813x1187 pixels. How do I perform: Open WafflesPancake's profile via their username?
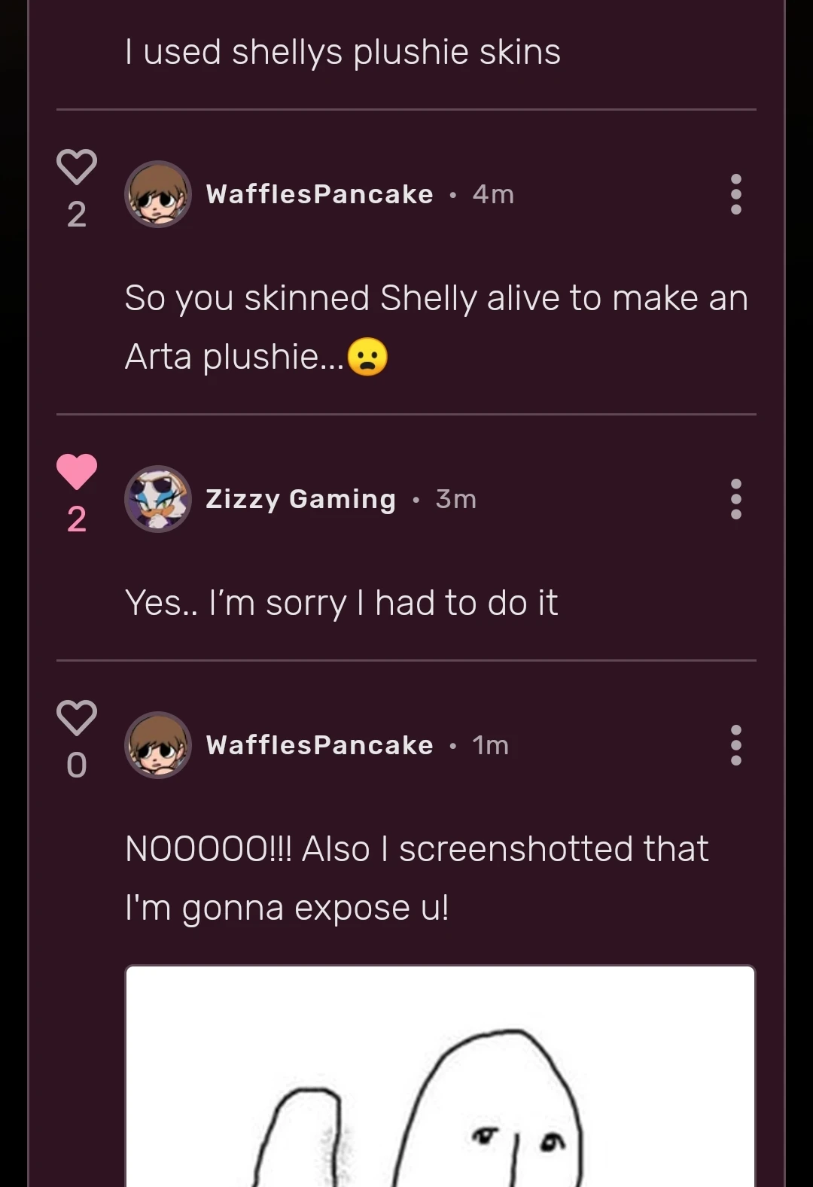[x=319, y=194]
